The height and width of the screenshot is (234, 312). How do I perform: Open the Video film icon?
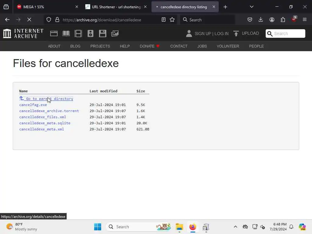pos(78,34)
